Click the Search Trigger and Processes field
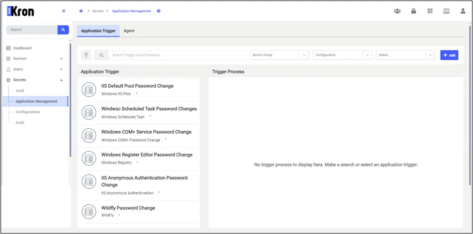The height and width of the screenshot is (234, 473). click(177, 55)
